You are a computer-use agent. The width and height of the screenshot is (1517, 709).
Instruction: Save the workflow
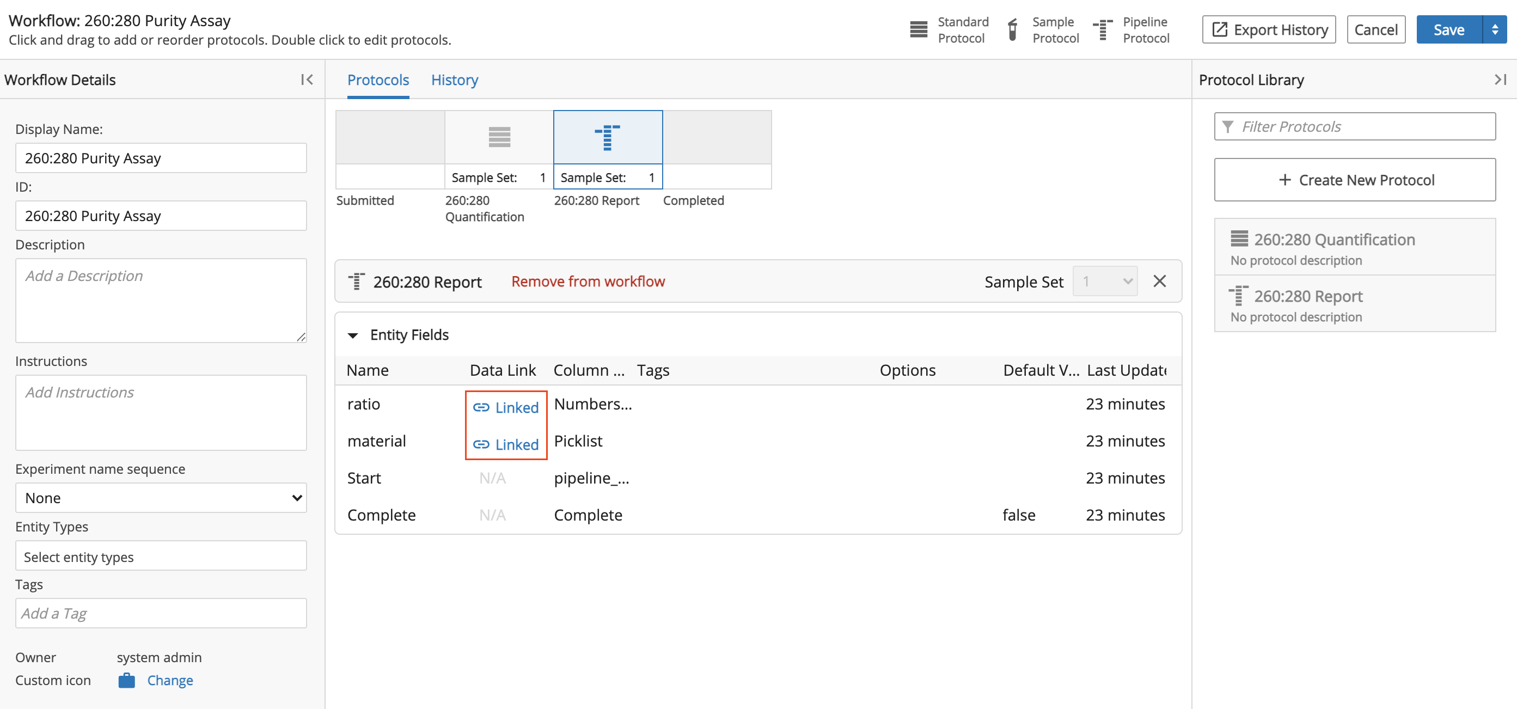coord(1449,29)
